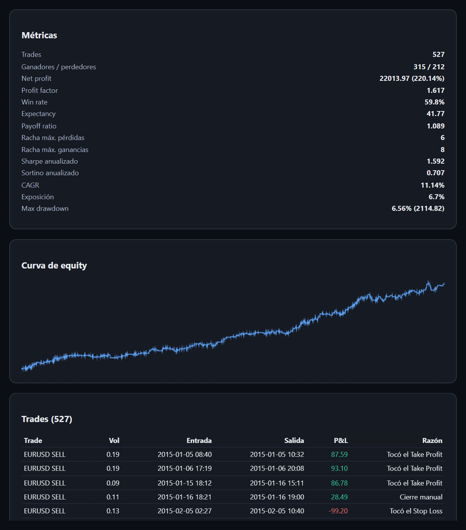466x530 pixels.
Task: Click the P&L value 87.59
Action: point(339,455)
